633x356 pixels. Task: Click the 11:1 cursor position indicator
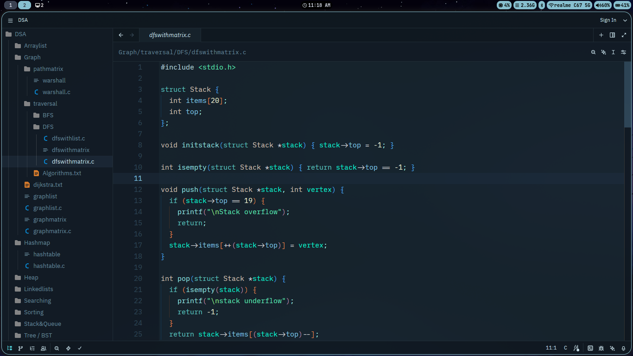coord(551,348)
